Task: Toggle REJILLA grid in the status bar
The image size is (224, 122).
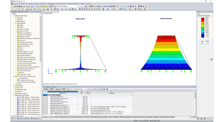Action: [x=141, y=121]
